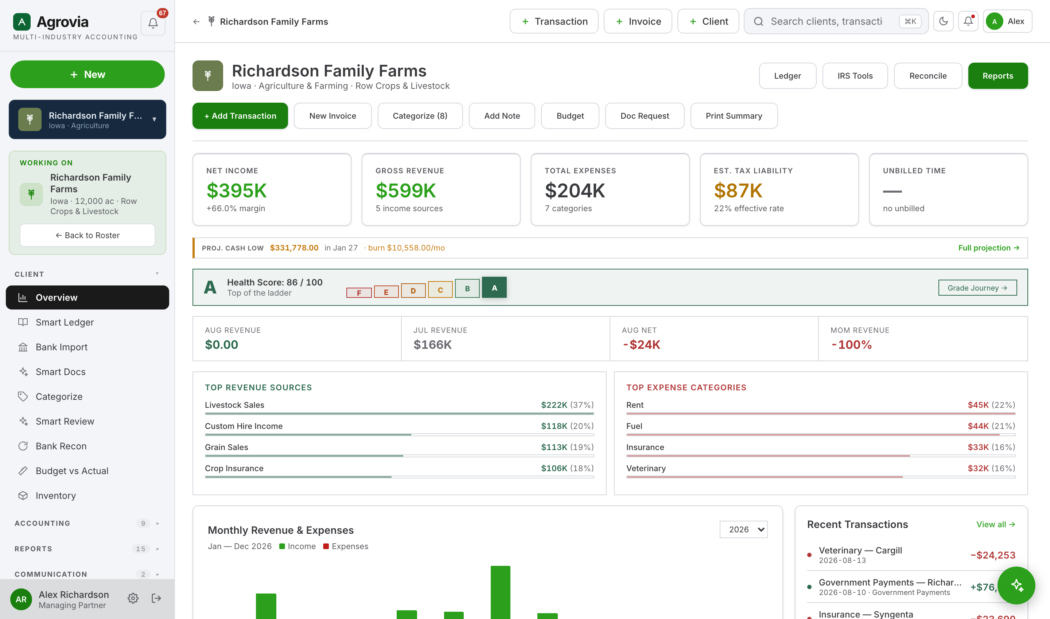1050x619 pixels.
Task: Open View all recent transactions
Action: tap(995, 524)
